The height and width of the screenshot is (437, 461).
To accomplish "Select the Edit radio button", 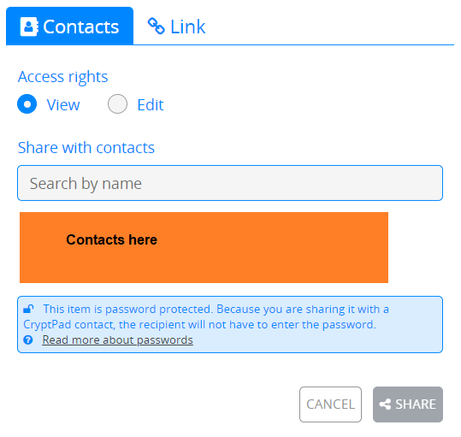I will point(118,104).
